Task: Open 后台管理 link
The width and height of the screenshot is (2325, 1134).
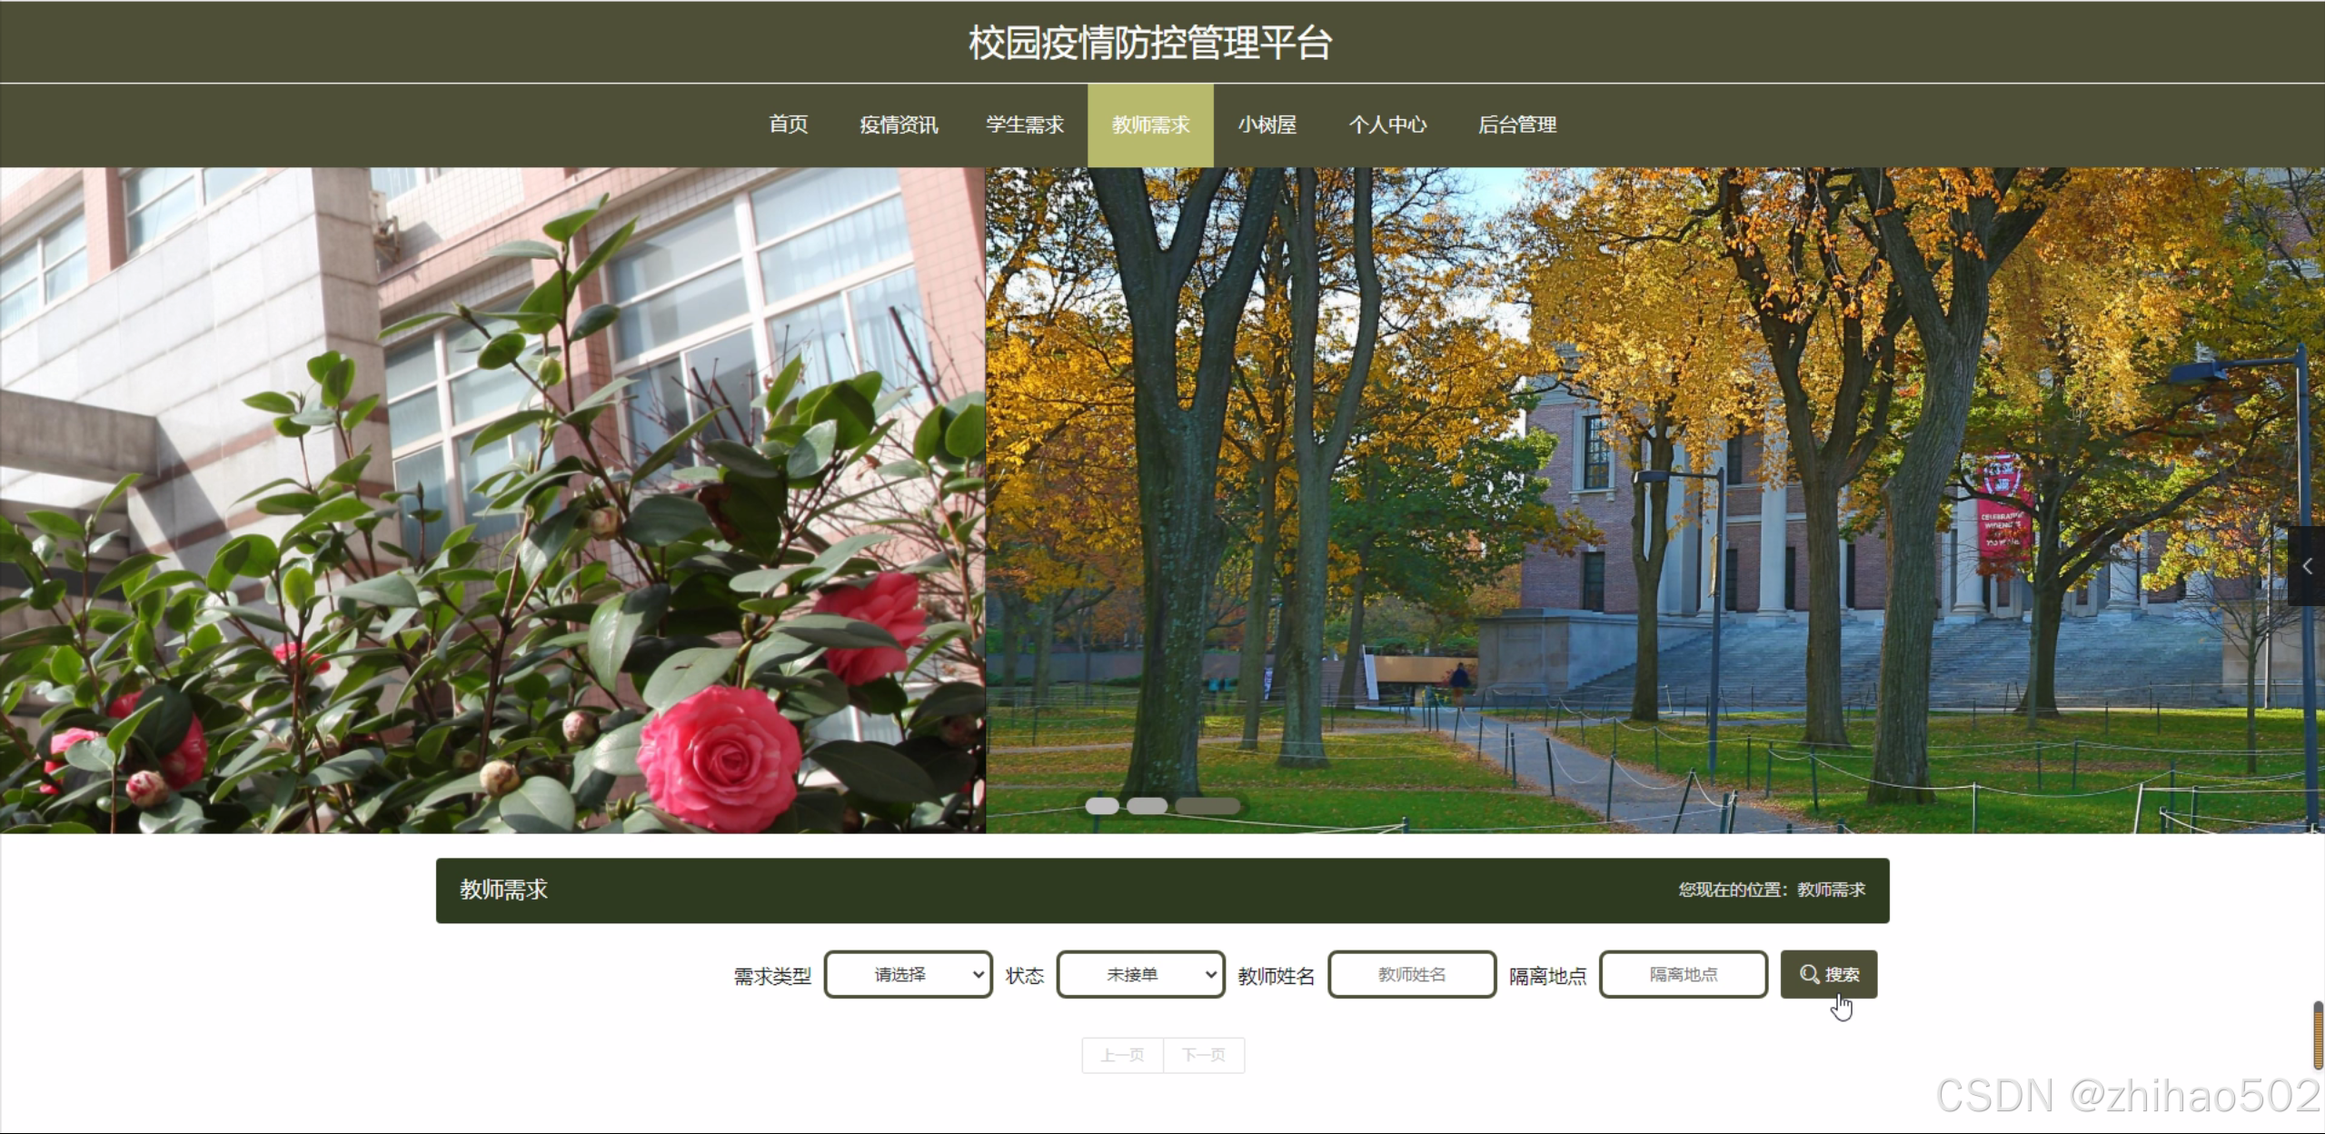Action: pos(1517,124)
